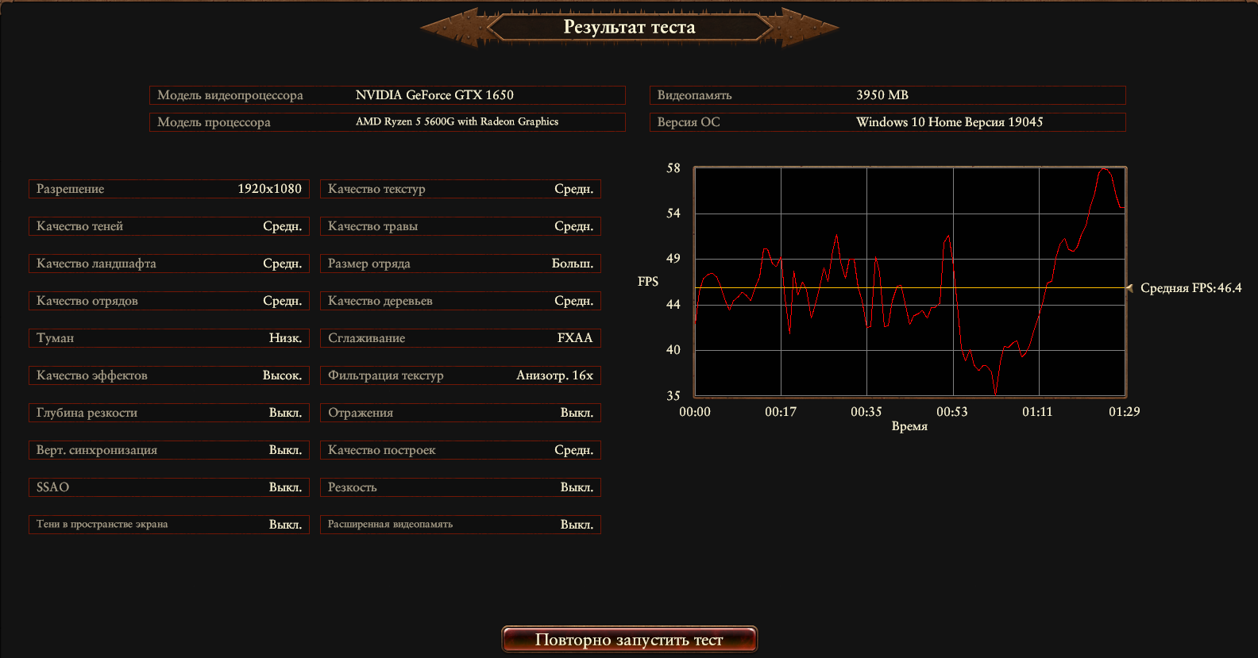Click the Фильтрация текстур row
This screenshot has height=658, width=1258.
[461, 375]
